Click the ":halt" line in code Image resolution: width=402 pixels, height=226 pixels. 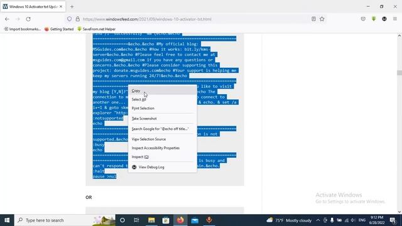click(99, 171)
